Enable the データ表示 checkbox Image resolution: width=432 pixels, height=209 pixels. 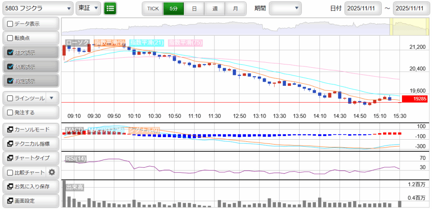11,24
